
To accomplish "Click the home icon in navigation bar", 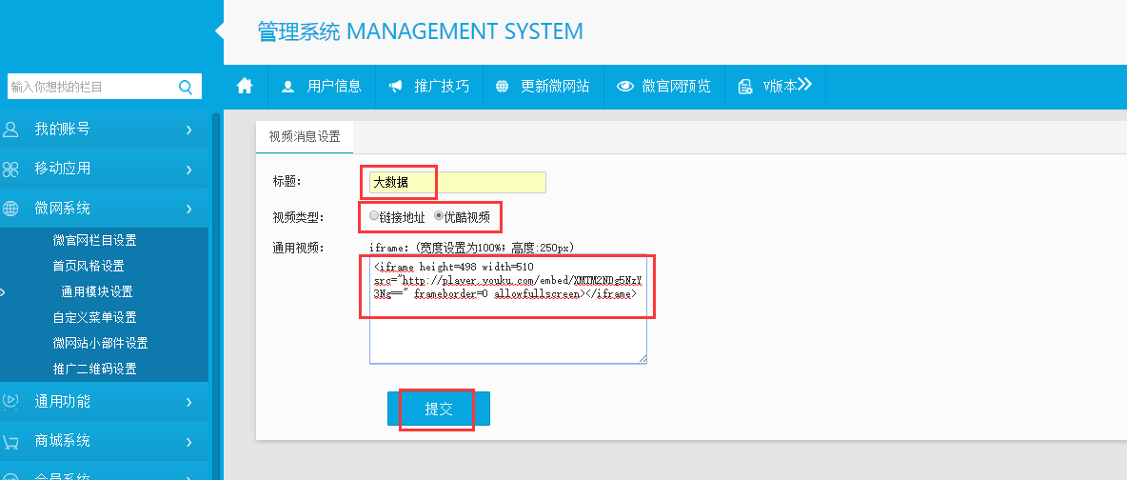I will 245,86.
